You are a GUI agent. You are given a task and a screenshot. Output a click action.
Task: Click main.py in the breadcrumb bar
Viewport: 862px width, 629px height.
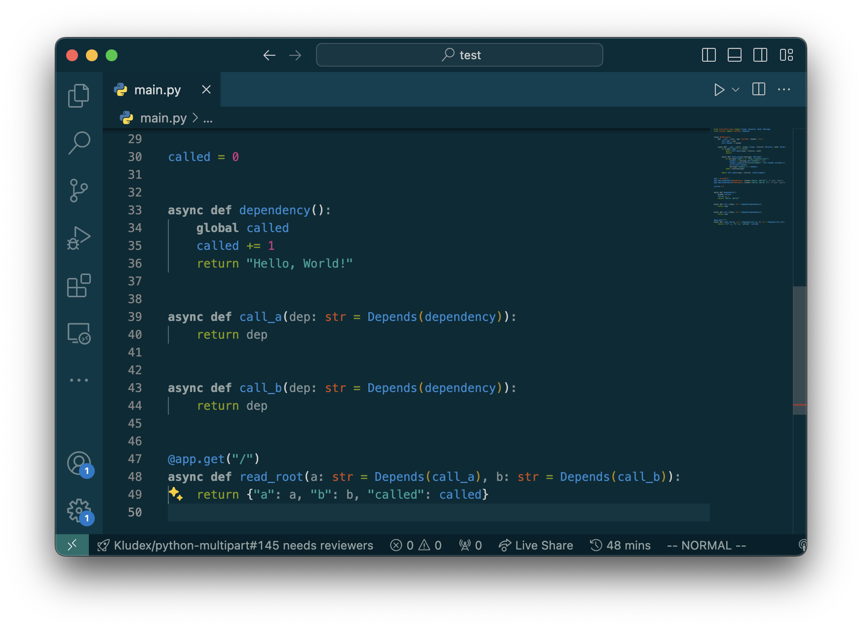point(163,118)
